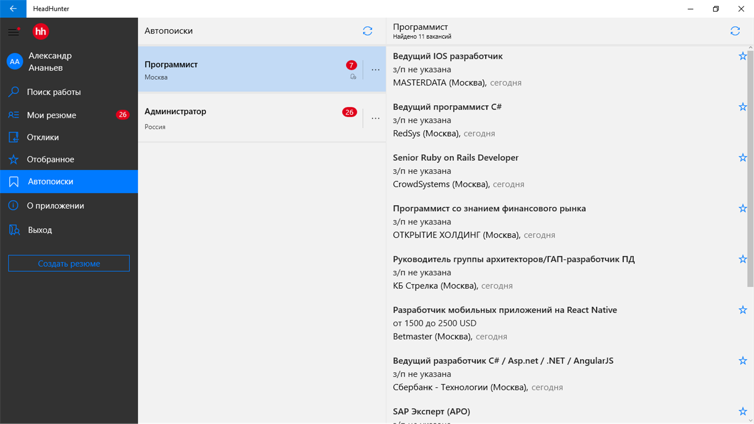Refresh the Автопоиски list
Viewport: 754px width, 424px height.
click(368, 31)
